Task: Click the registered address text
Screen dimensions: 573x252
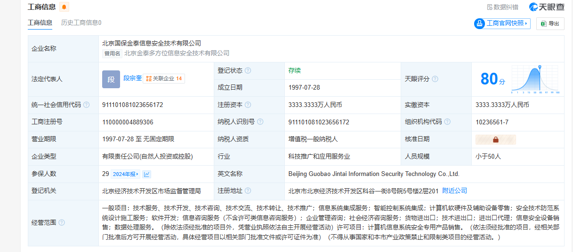Action: pos(363,191)
